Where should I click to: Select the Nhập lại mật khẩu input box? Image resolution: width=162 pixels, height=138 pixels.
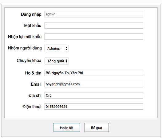[94, 37]
